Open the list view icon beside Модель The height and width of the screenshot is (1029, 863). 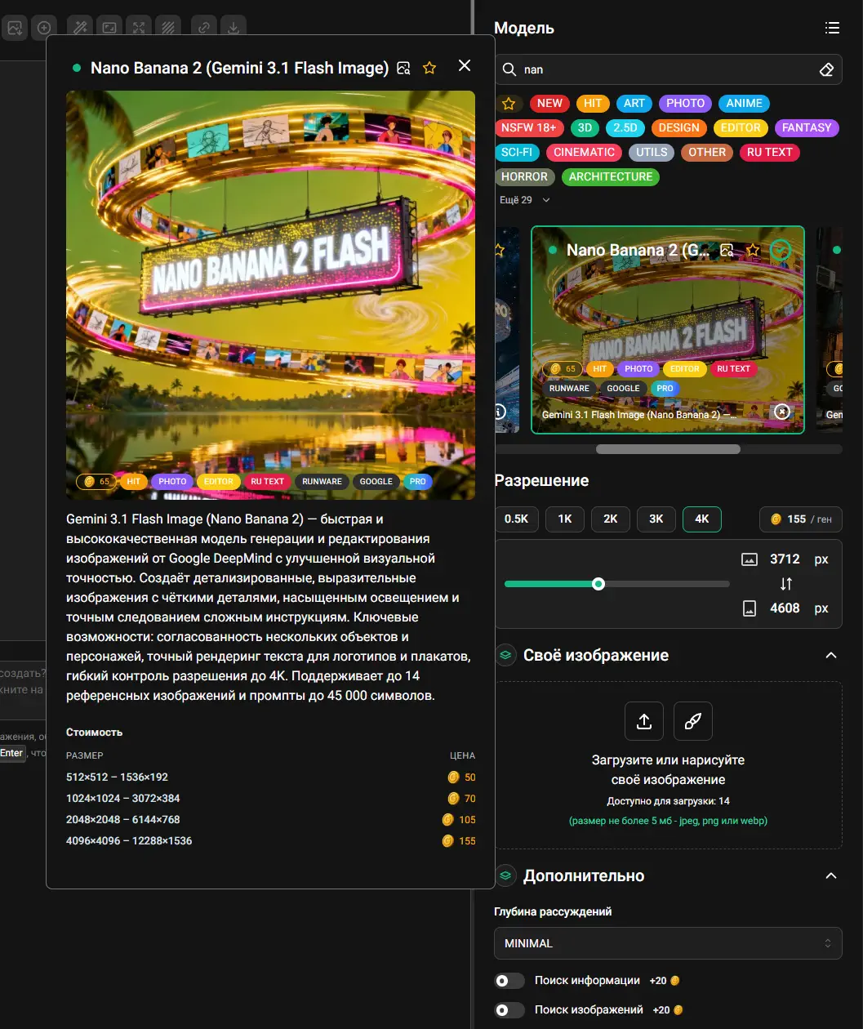pos(832,29)
